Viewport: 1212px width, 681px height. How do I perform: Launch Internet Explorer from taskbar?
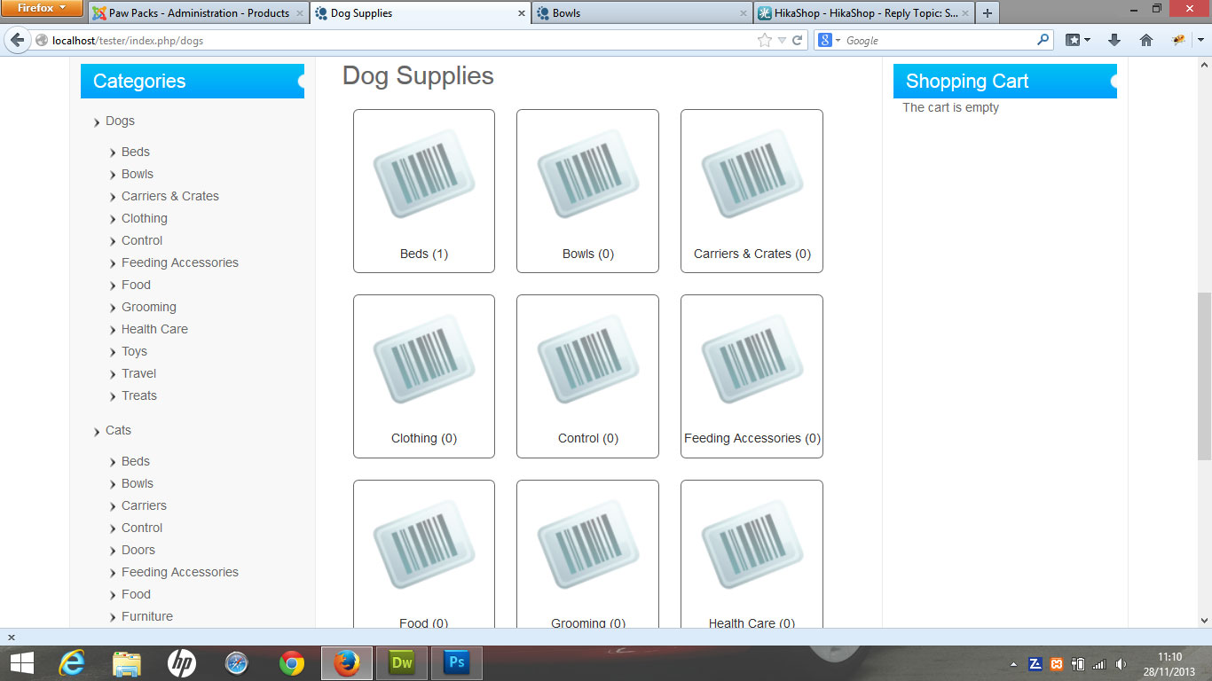click(x=71, y=663)
